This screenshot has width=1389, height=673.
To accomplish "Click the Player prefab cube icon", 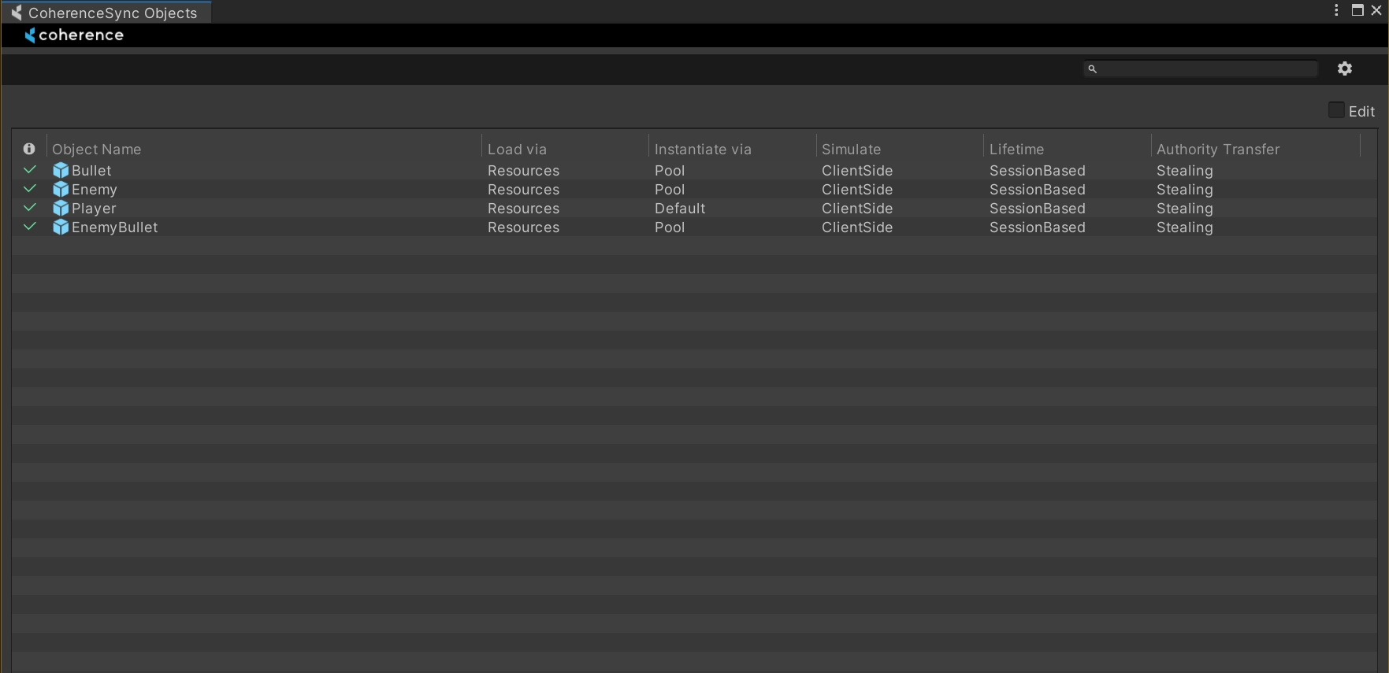I will tap(61, 209).
